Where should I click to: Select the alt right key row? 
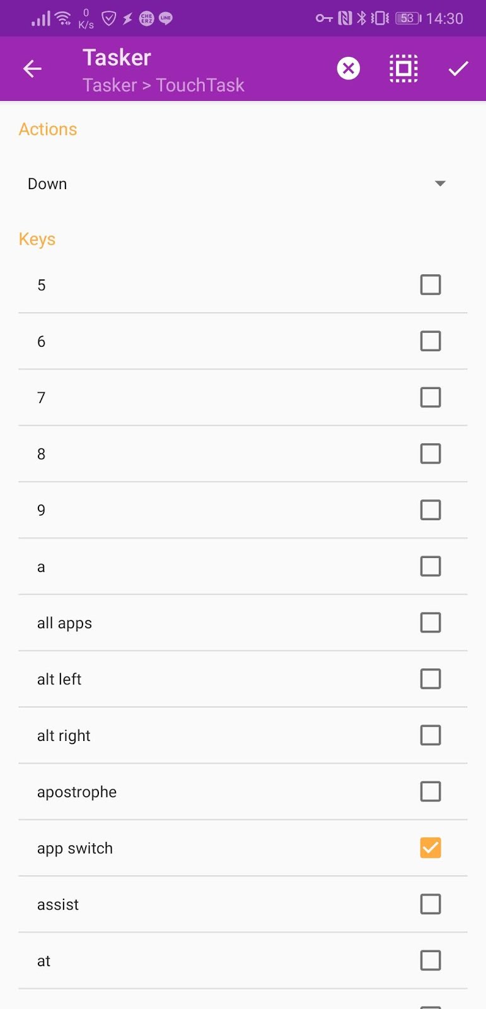pyautogui.click(x=243, y=735)
